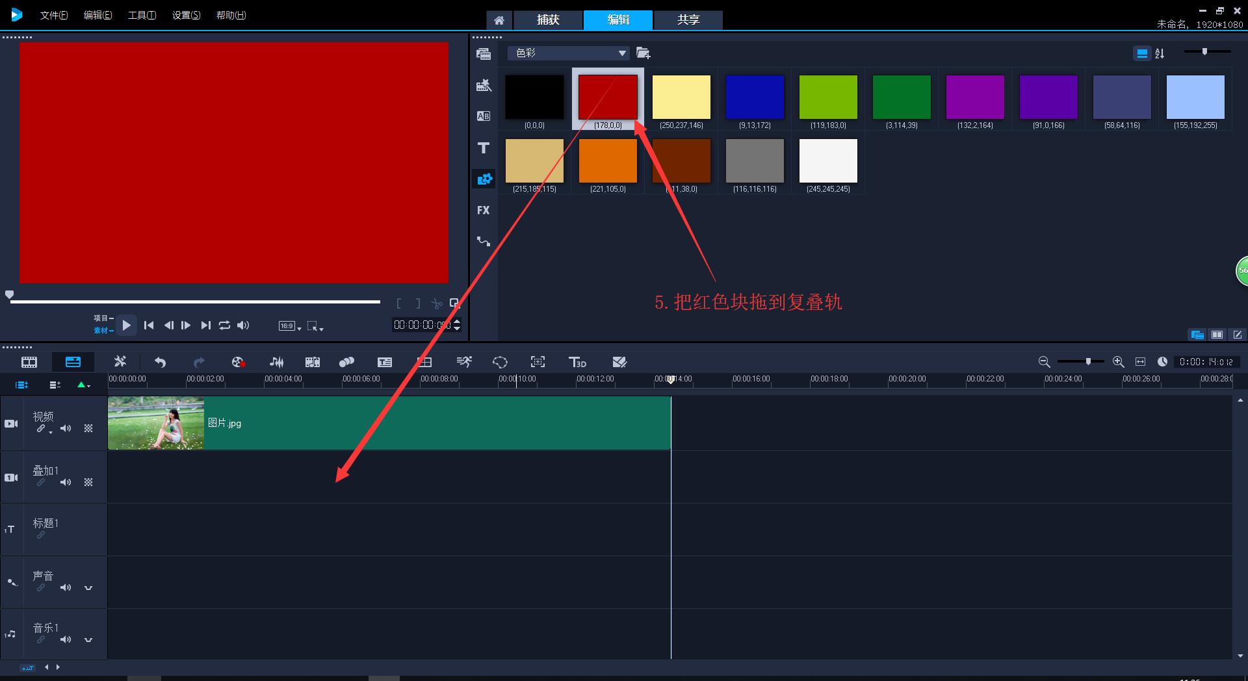Expand the 音乐1 track options
Image resolution: width=1248 pixels, height=681 pixels.
(88, 639)
